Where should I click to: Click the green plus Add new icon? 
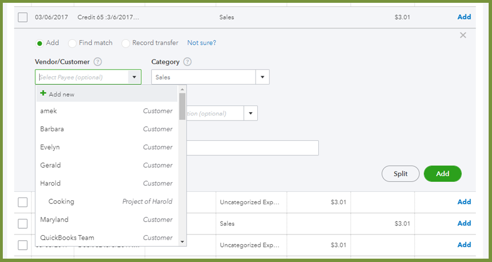click(44, 94)
